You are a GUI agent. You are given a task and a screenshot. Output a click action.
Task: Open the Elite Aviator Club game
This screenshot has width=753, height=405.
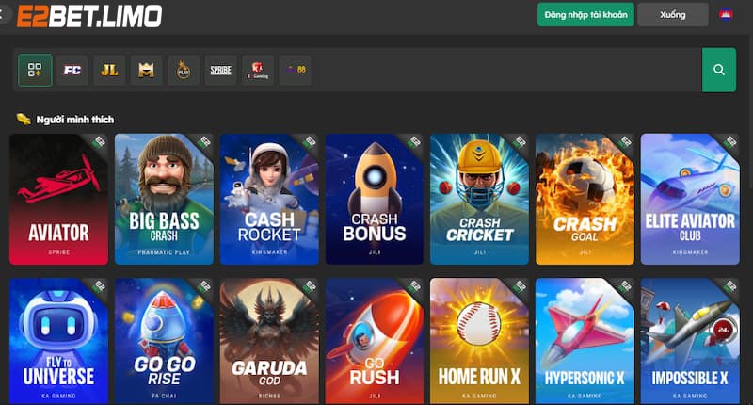pos(690,199)
